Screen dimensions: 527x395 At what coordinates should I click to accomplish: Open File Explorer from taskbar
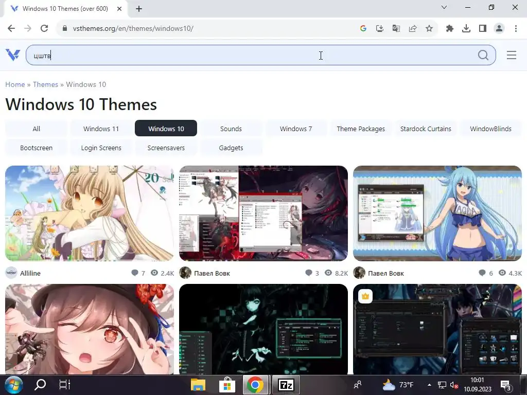tap(198, 385)
